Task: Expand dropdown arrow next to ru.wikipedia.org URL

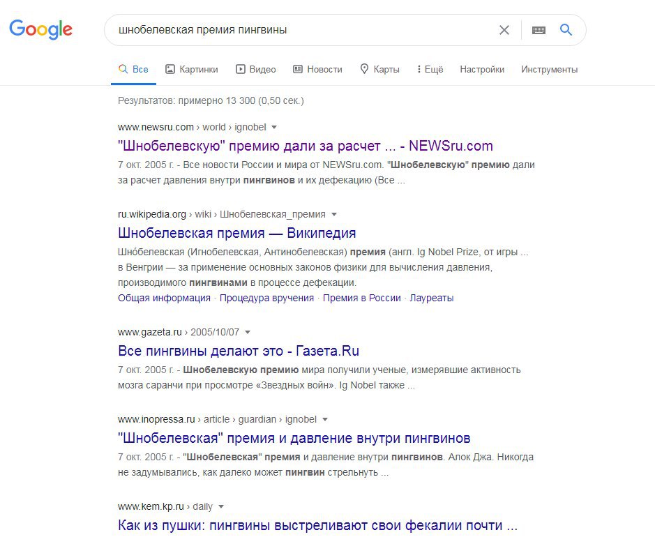Action: (333, 214)
